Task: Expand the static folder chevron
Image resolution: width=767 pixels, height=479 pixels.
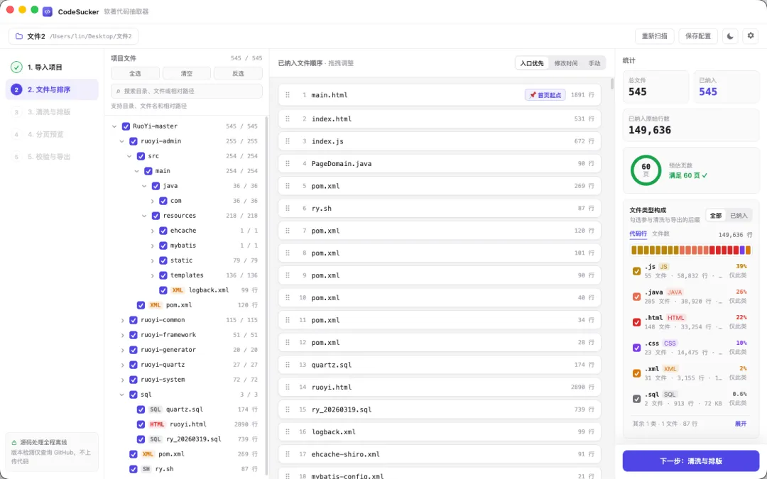Action: [x=152, y=260]
